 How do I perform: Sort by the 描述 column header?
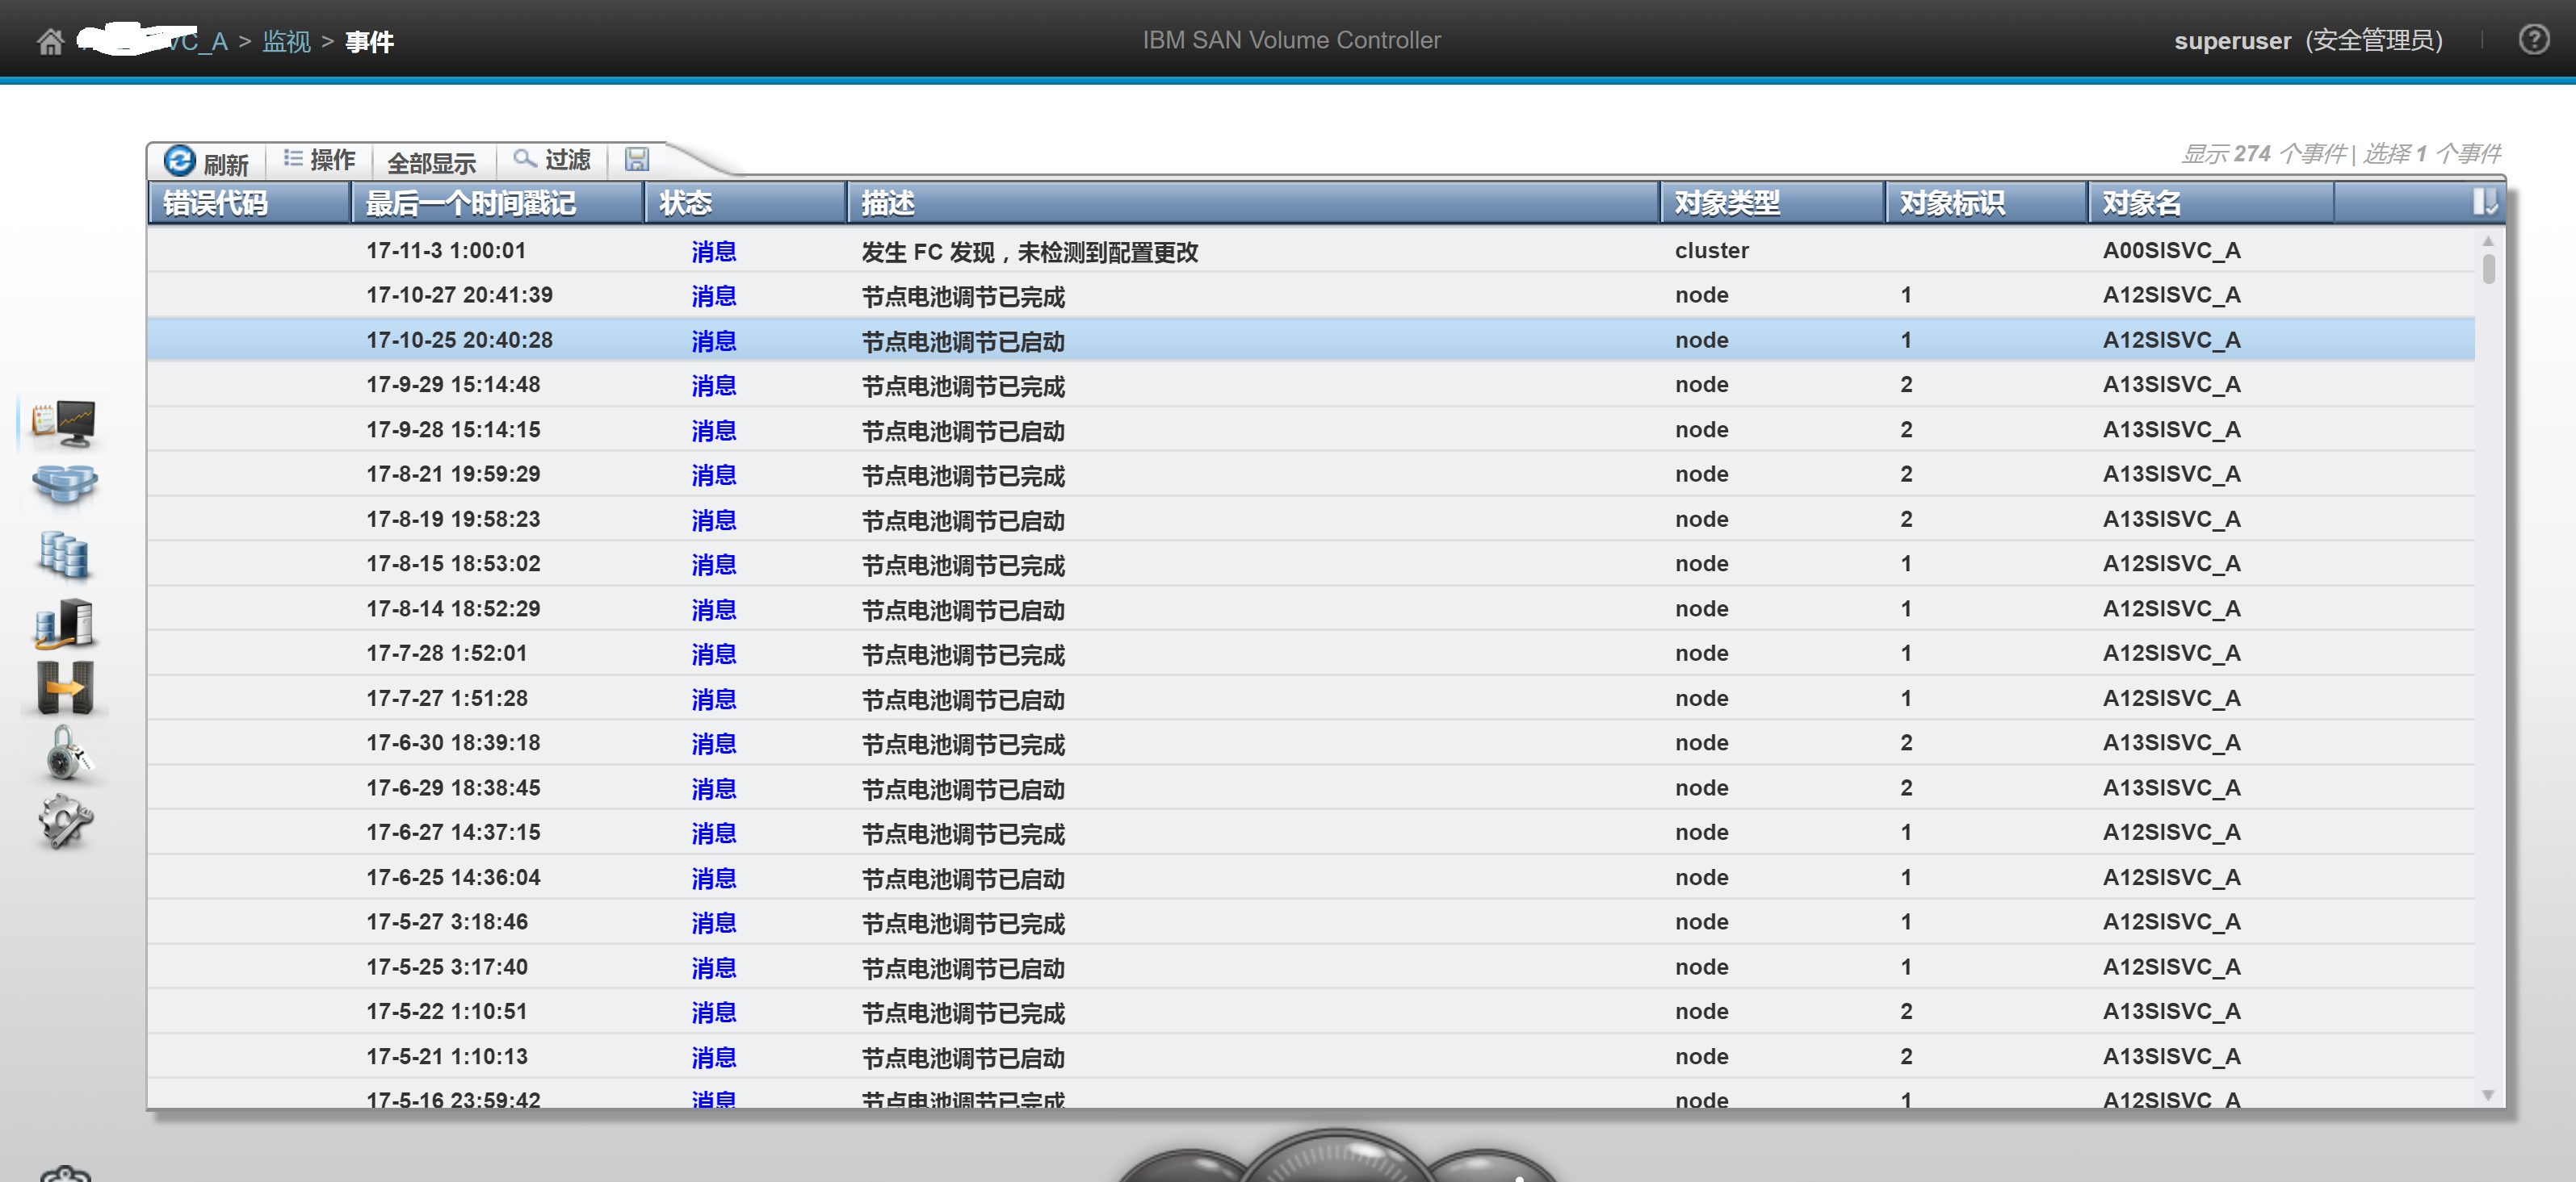coord(1253,203)
